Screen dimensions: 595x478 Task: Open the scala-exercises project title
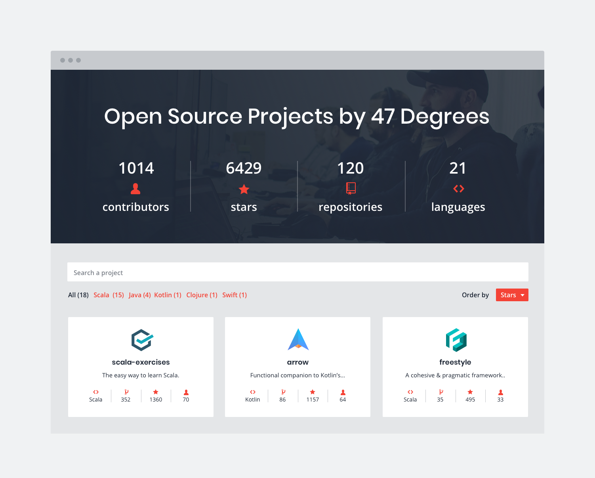[141, 362]
